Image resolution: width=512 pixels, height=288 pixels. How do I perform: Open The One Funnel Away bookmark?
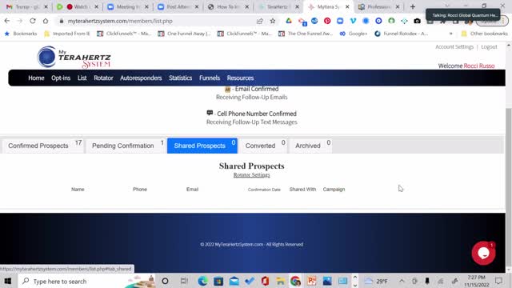[x=306, y=34]
